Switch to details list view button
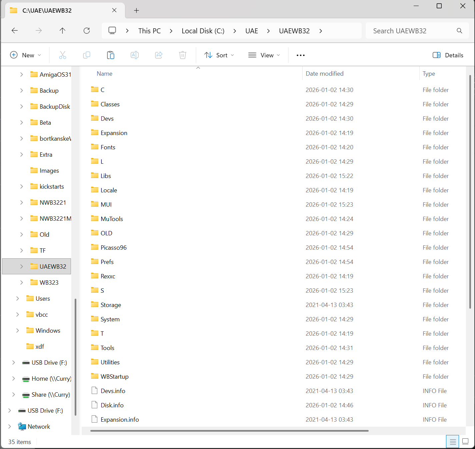 pos(452,442)
